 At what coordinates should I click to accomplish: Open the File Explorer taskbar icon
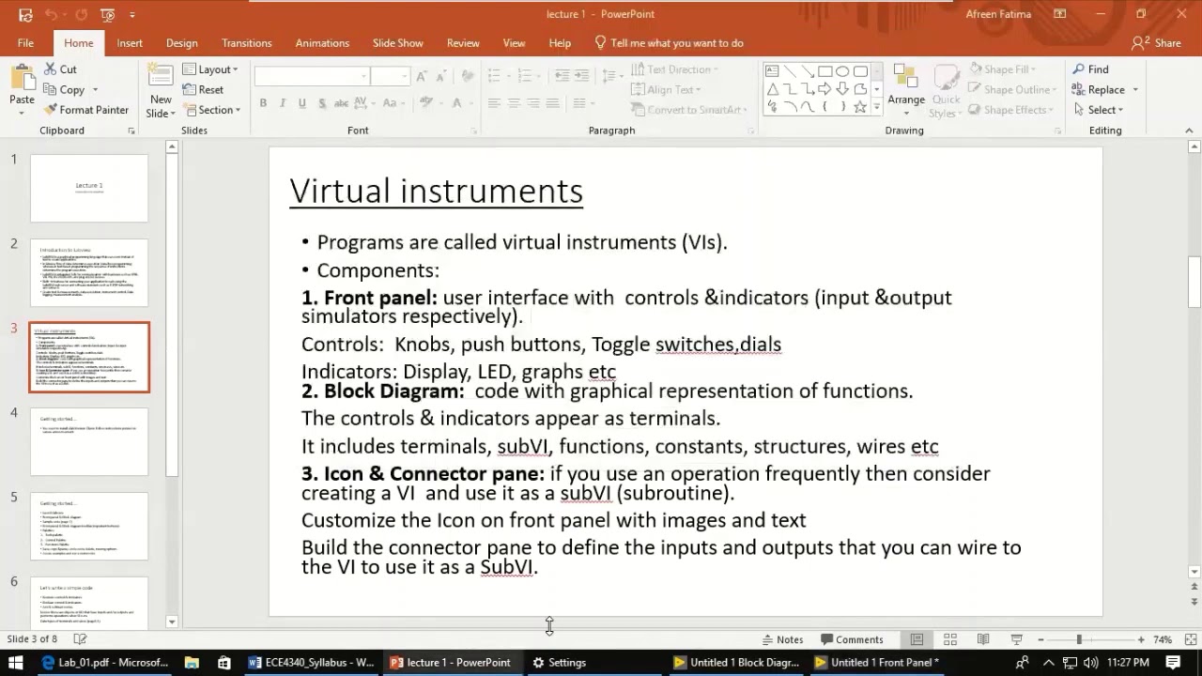coord(192,663)
